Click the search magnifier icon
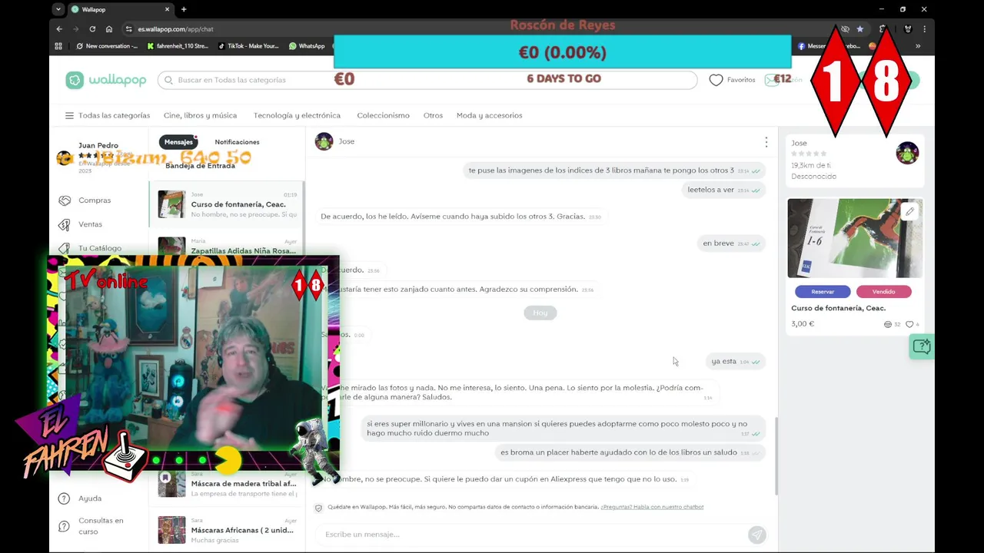 pos(168,80)
